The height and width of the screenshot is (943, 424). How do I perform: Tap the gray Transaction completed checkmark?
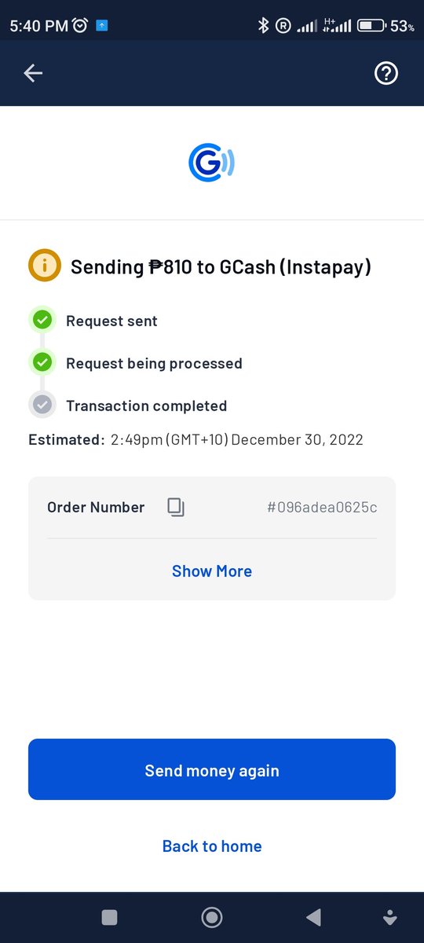[x=42, y=405]
